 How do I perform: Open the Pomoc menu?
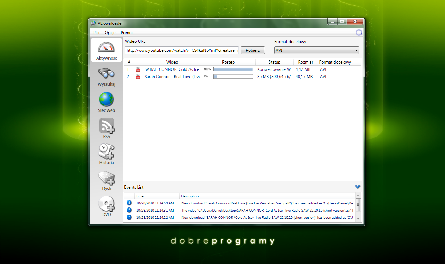tap(127, 33)
